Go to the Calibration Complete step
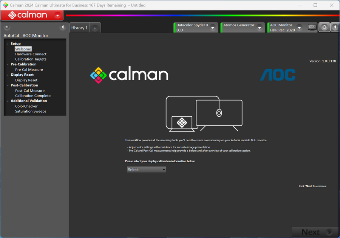This screenshot has width=340, height=238. coord(33,96)
